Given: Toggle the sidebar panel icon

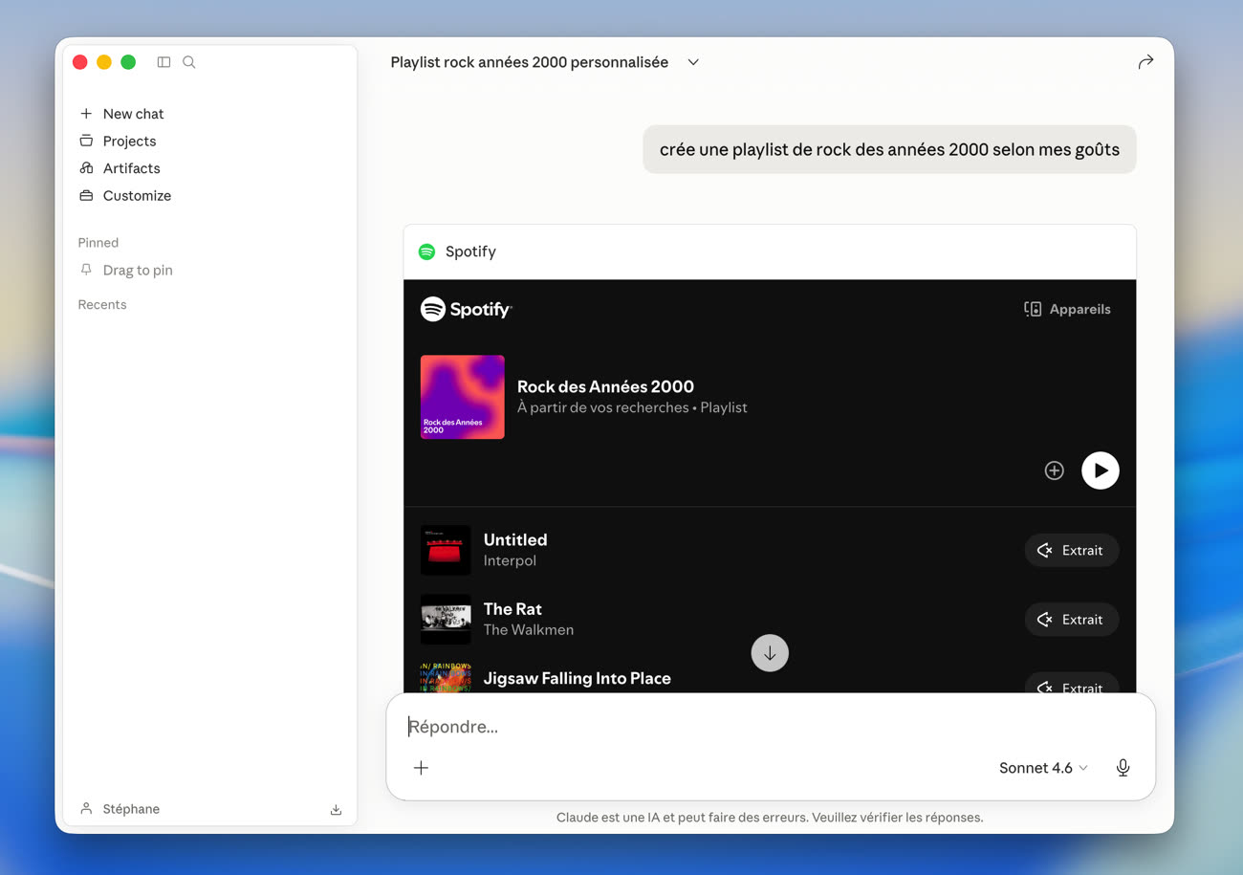Looking at the screenshot, I should 164,62.
